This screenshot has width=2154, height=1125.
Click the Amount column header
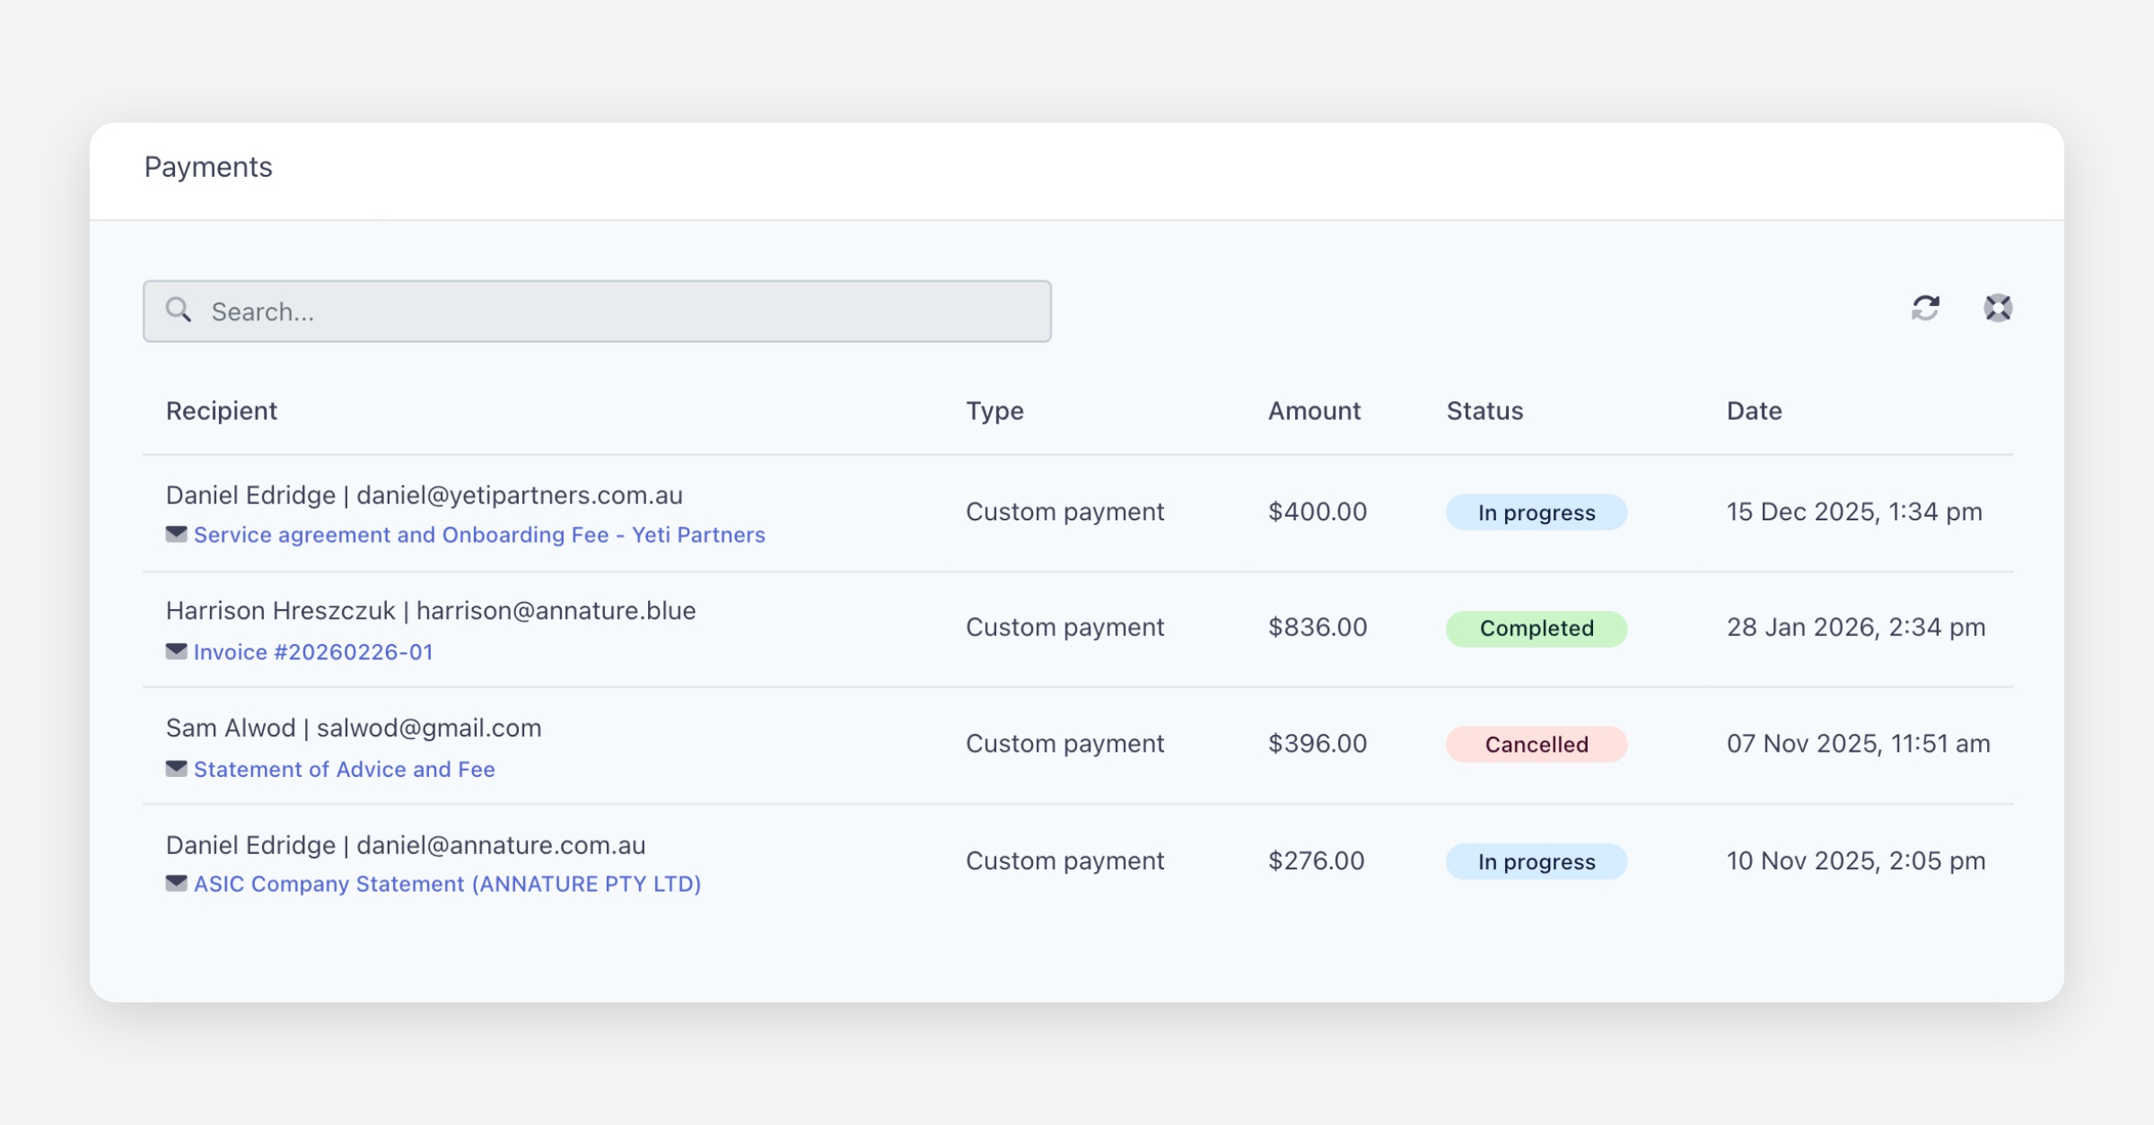[1314, 411]
